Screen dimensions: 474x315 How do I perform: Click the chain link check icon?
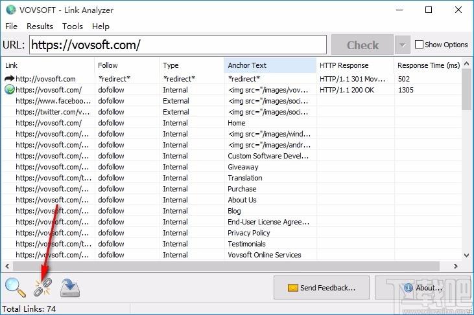[43, 287]
